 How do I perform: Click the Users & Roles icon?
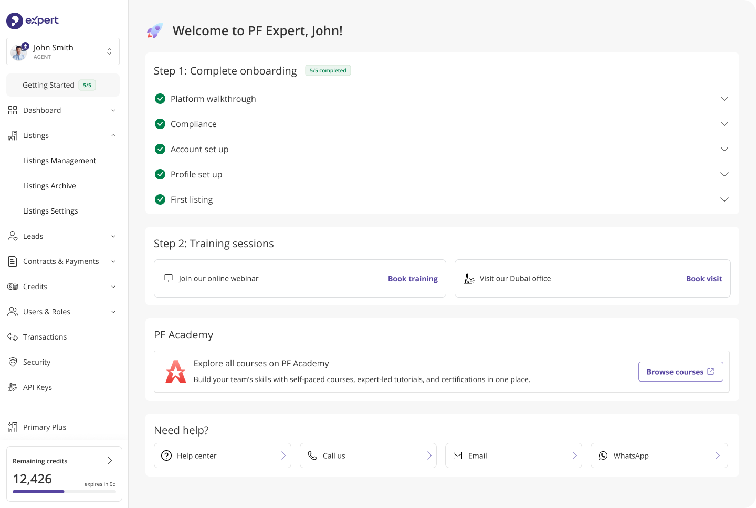pyautogui.click(x=13, y=312)
